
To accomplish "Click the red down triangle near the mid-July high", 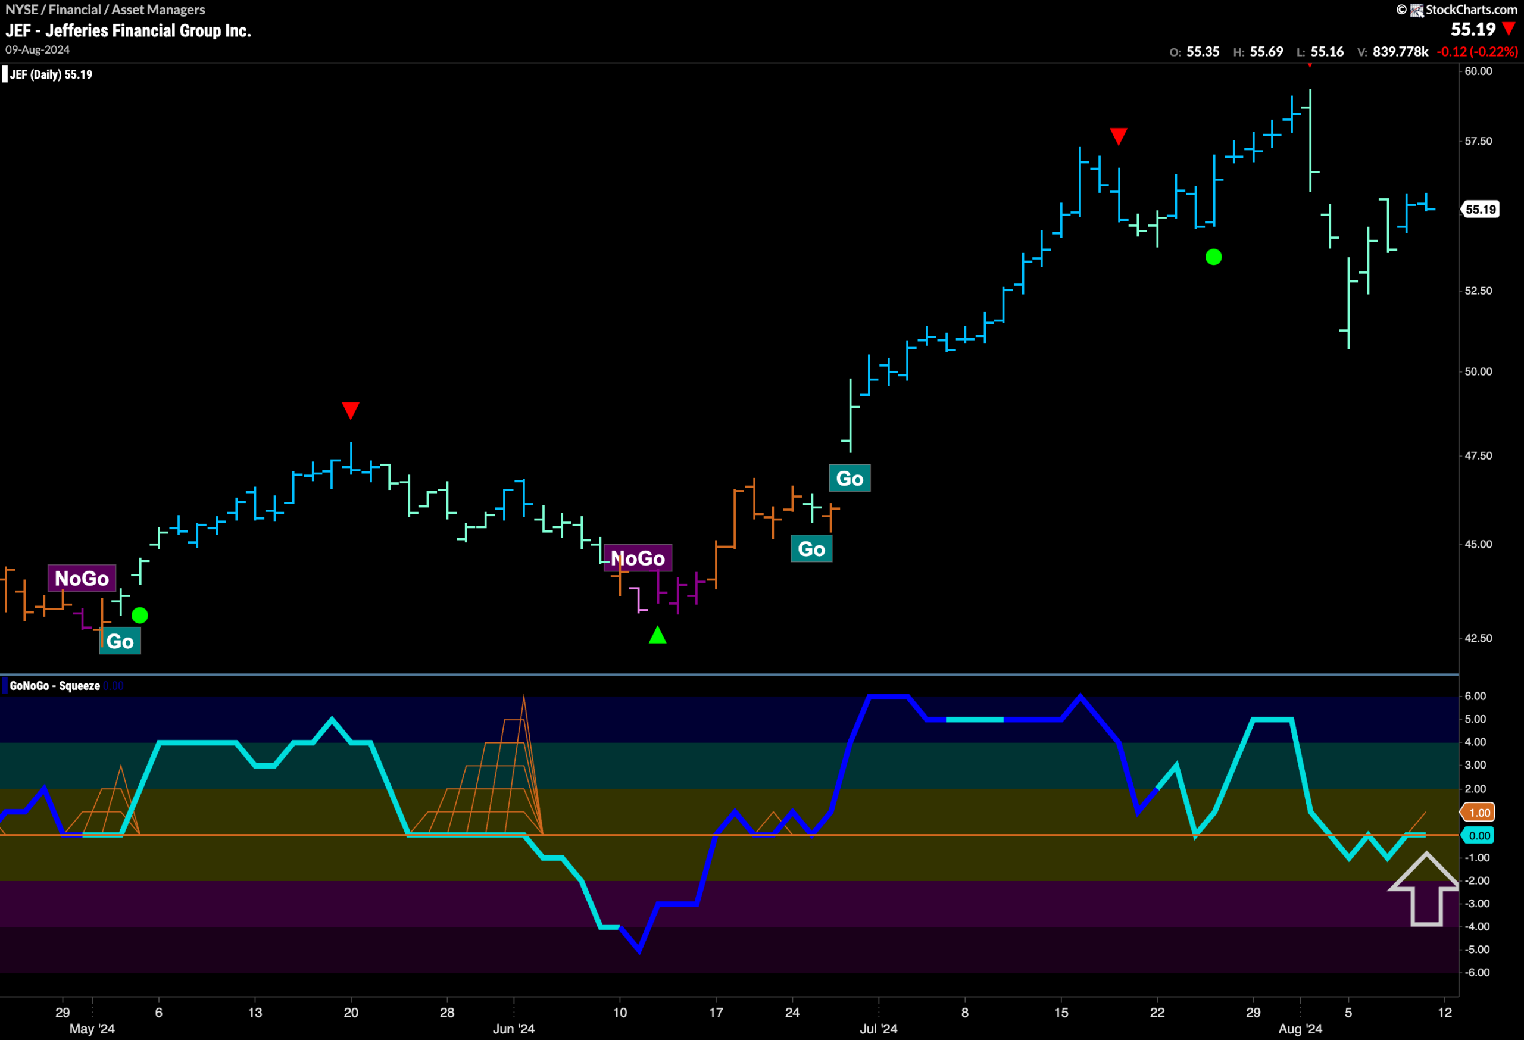I will click(1119, 136).
